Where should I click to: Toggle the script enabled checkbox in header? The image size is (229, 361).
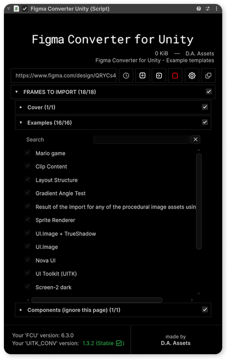pyautogui.click(x=25, y=9)
